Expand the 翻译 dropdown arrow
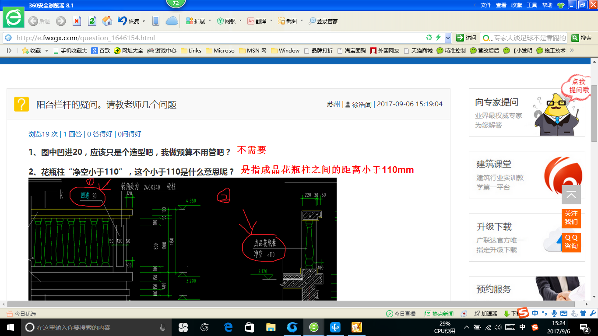Image resolution: width=598 pixels, height=336 pixels. (271, 21)
